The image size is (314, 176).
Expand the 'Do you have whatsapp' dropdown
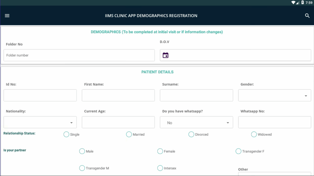196,123
